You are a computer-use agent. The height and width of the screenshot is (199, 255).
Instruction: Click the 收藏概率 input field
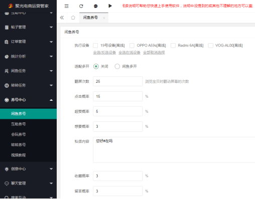118,176
